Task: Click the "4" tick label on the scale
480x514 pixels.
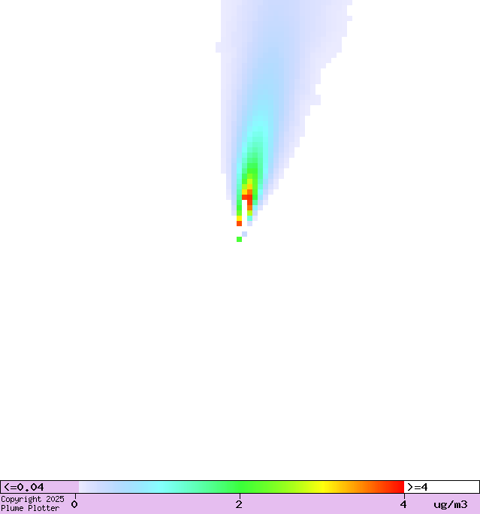Action: pos(403,504)
